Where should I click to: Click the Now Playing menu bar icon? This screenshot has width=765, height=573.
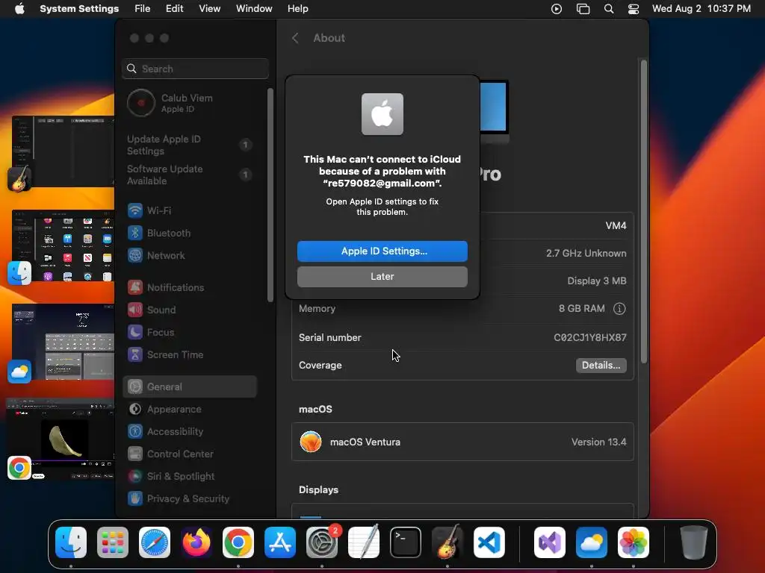pyautogui.click(x=556, y=9)
